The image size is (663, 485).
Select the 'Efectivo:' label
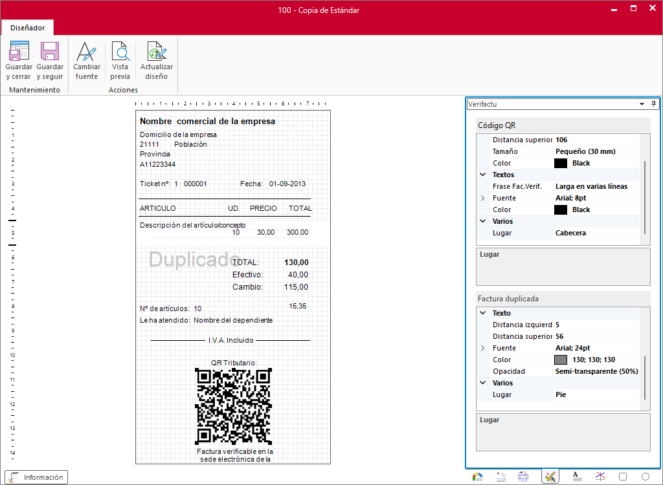click(x=248, y=275)
